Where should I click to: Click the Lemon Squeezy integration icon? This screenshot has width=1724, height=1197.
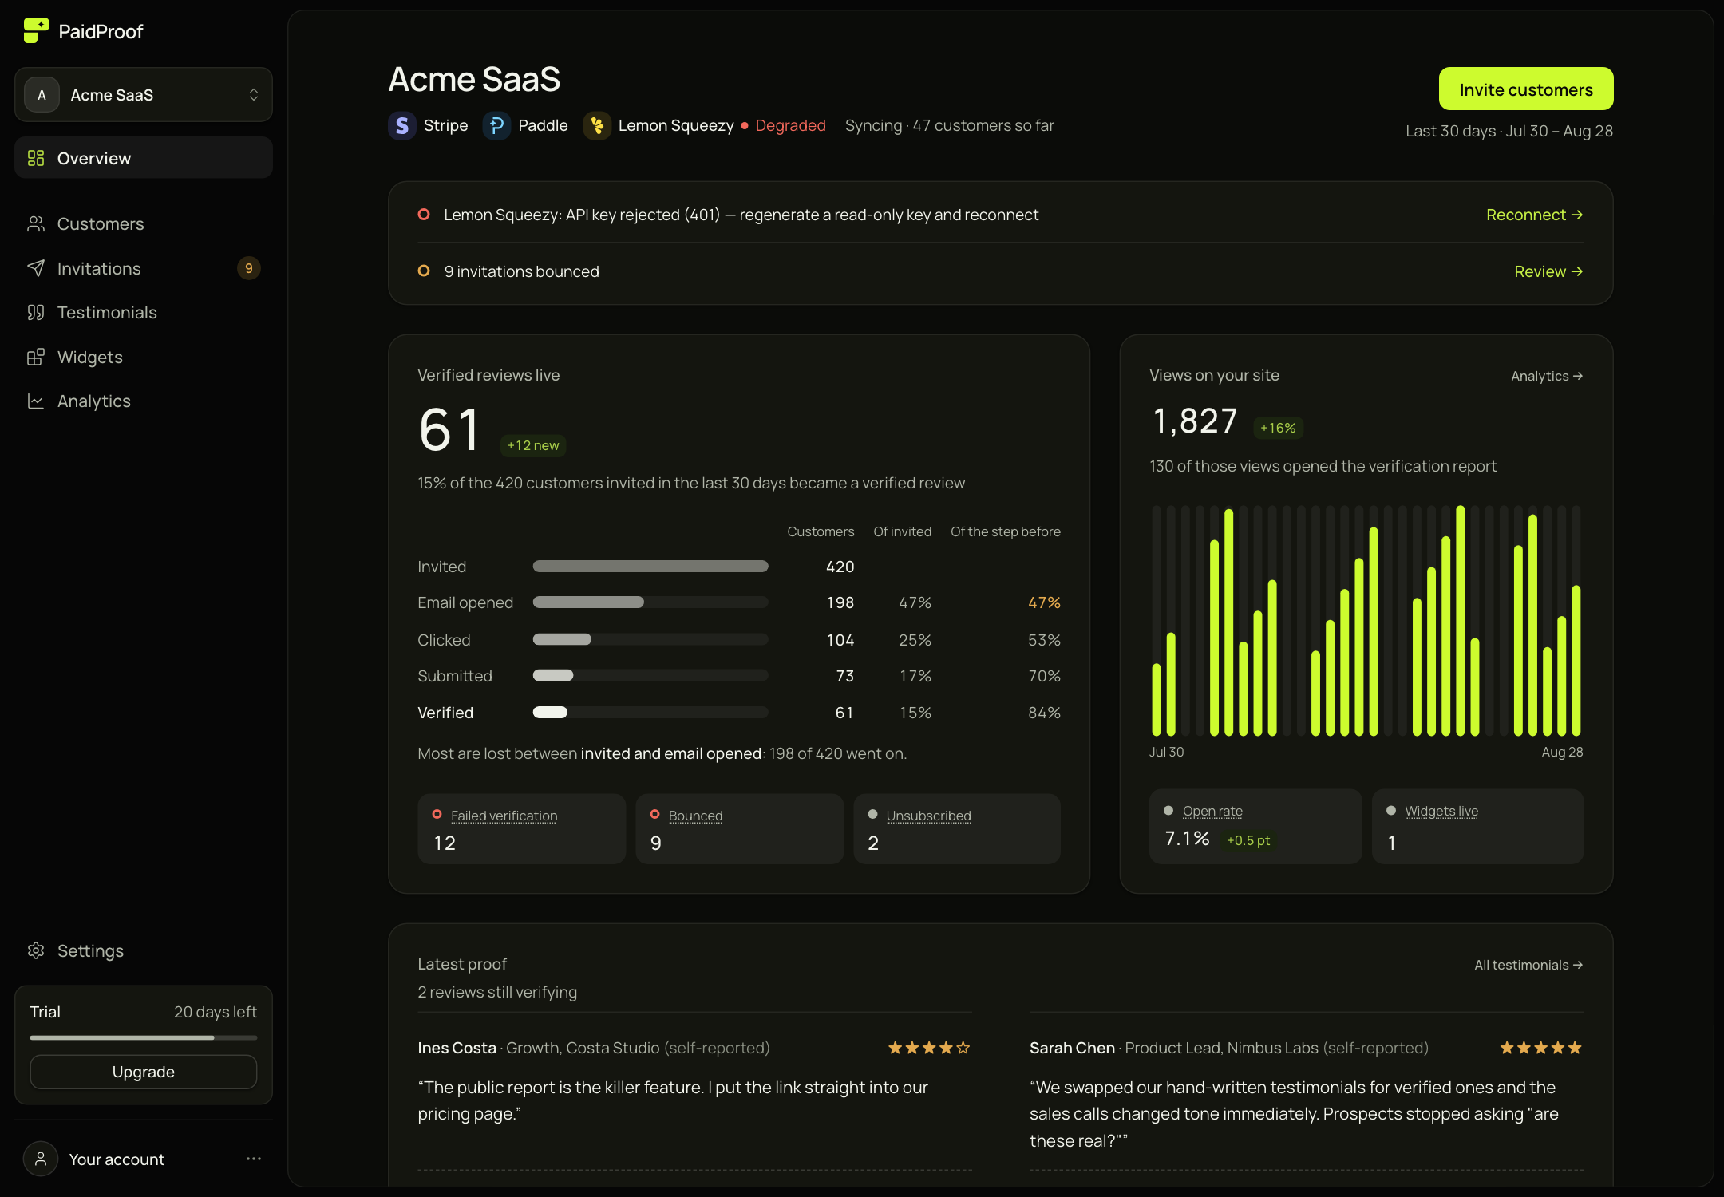597,125
